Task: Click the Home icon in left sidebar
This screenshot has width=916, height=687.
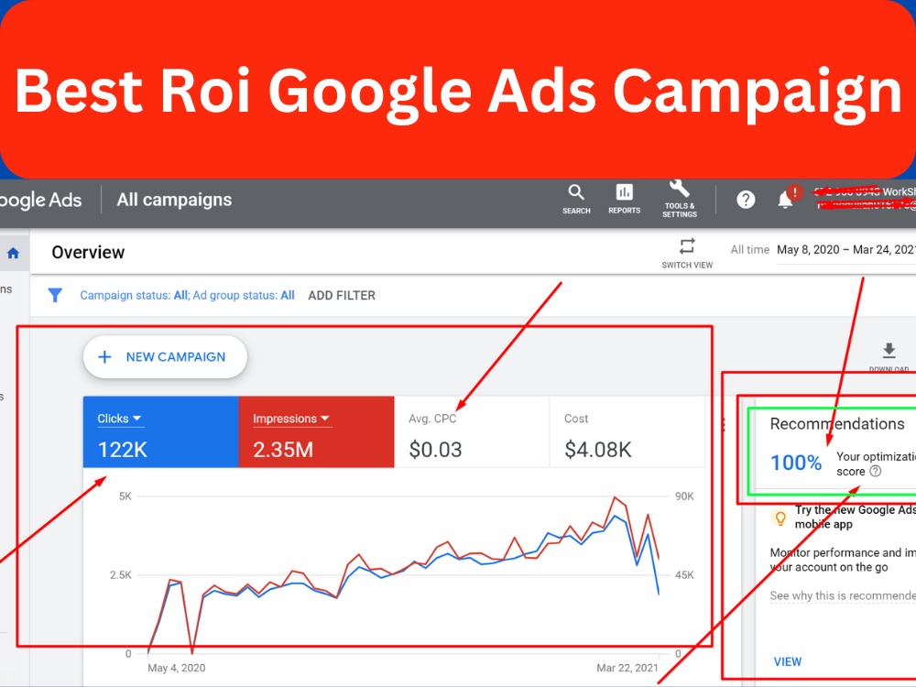Action: point(13,253)
